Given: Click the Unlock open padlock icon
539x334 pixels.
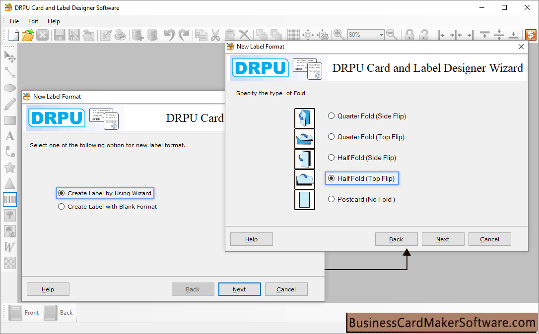Looking at the screenshot, I should tap(424, 35).
